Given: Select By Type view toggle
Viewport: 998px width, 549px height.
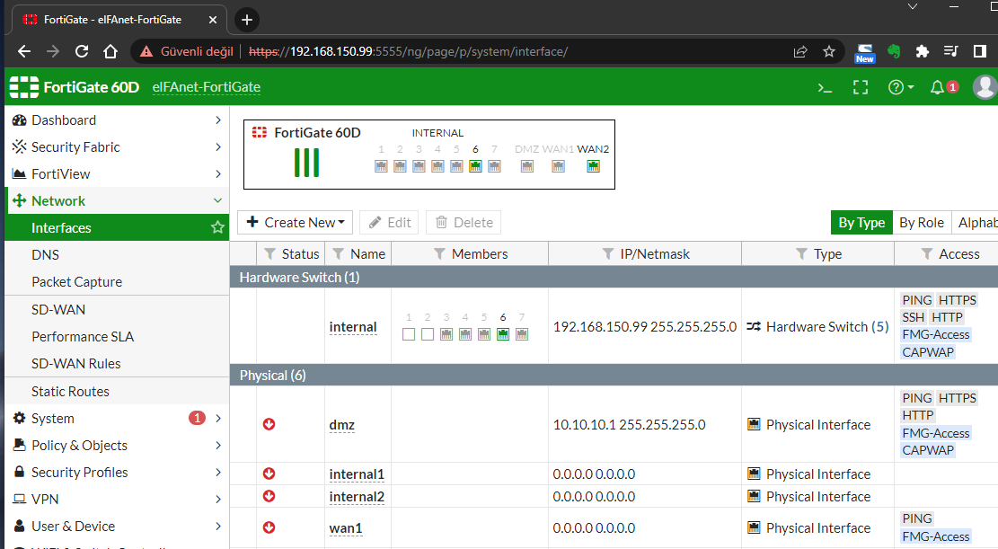Looking at the screenshot, I should tap(861, 223).
